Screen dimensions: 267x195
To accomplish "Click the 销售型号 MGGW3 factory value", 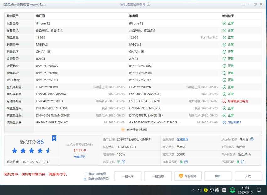I will [42, 44].
